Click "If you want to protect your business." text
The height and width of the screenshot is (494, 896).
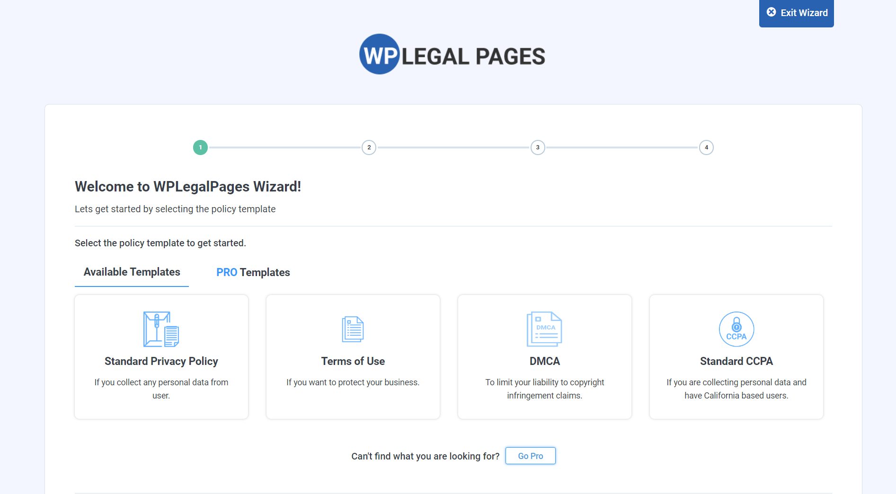pyautogui.click(x=353, y=382)
